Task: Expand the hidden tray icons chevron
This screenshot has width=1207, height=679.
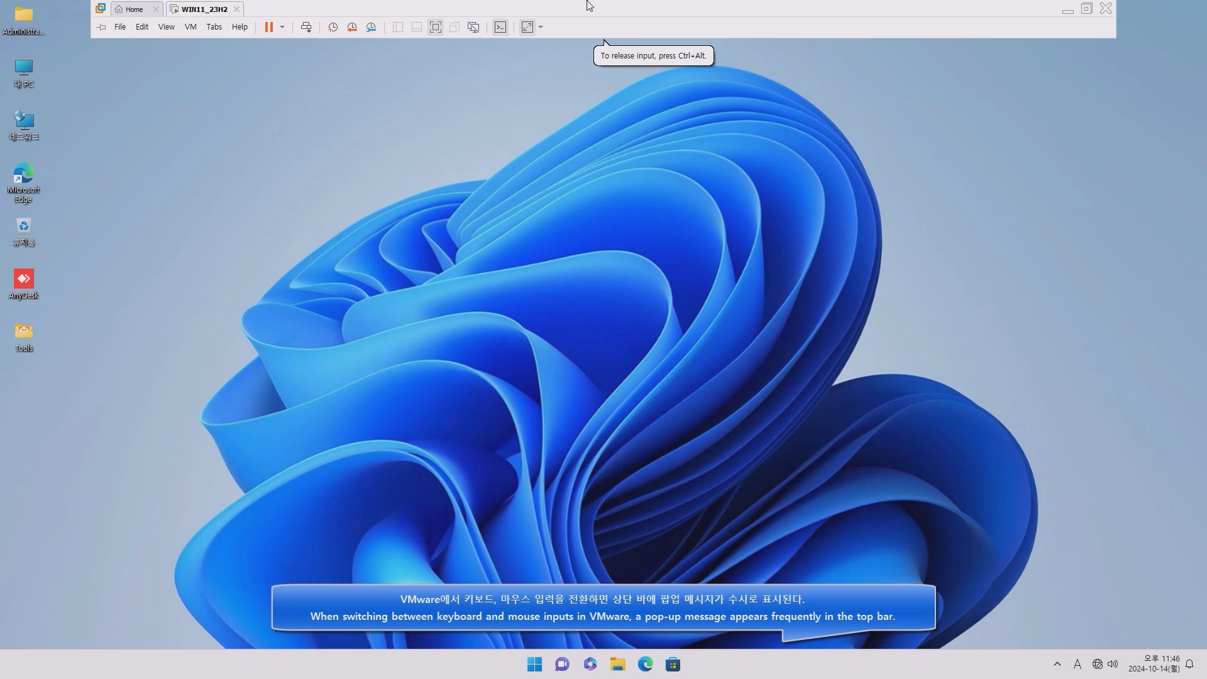Action: pyautogui.click(x=1057, y=664)
